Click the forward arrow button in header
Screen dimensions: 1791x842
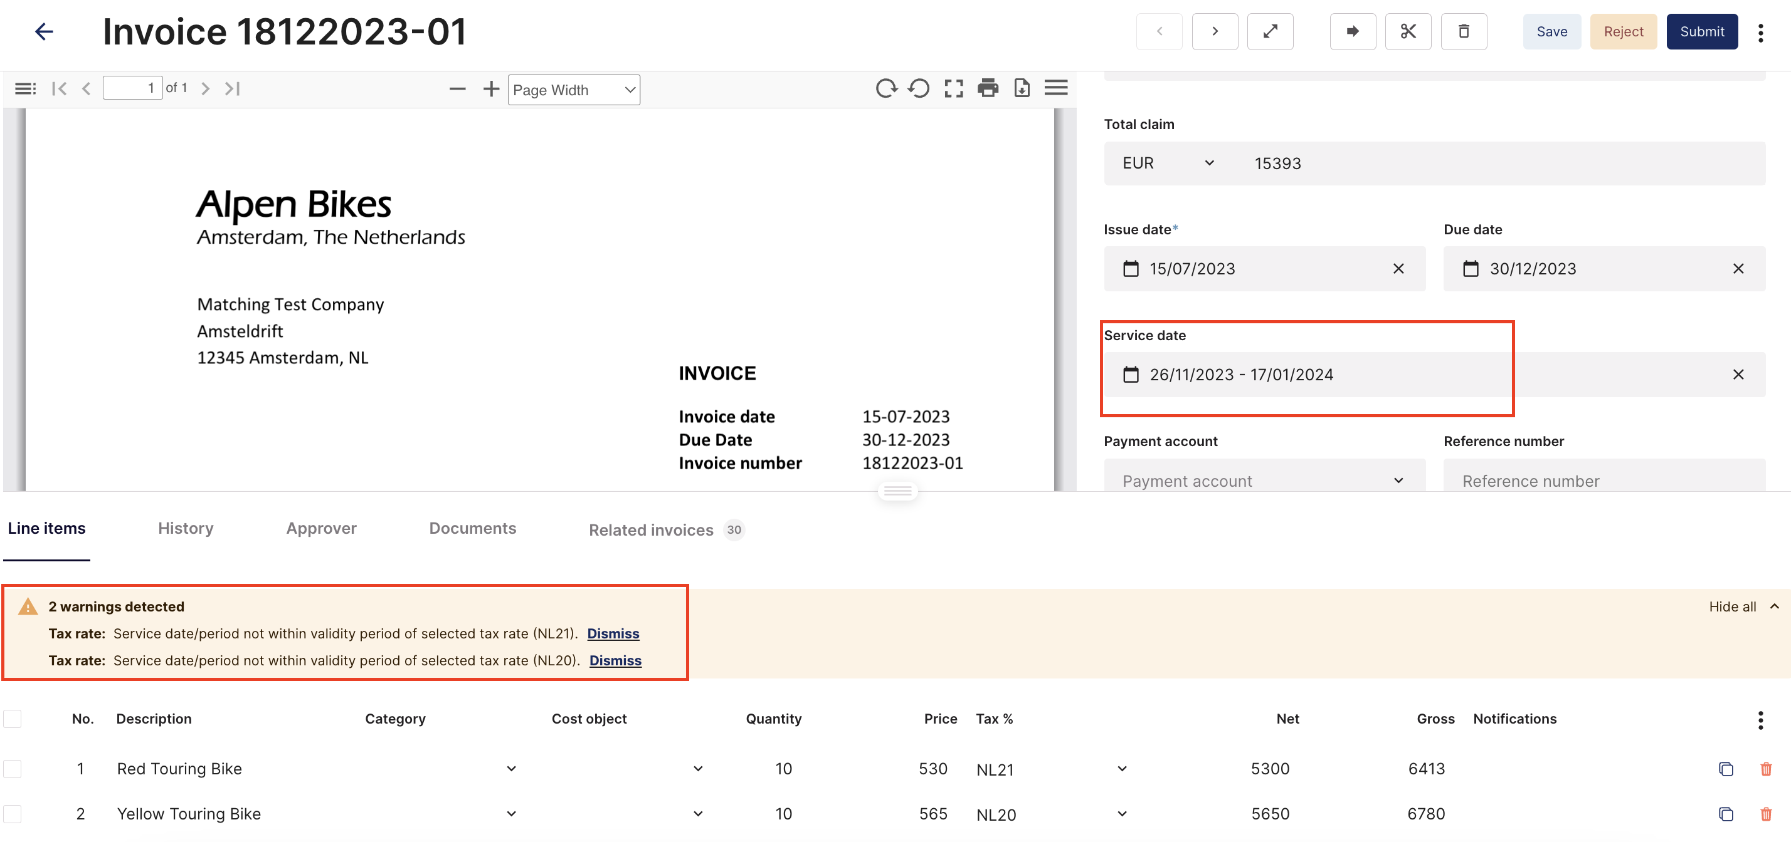tap(1352, 31)
